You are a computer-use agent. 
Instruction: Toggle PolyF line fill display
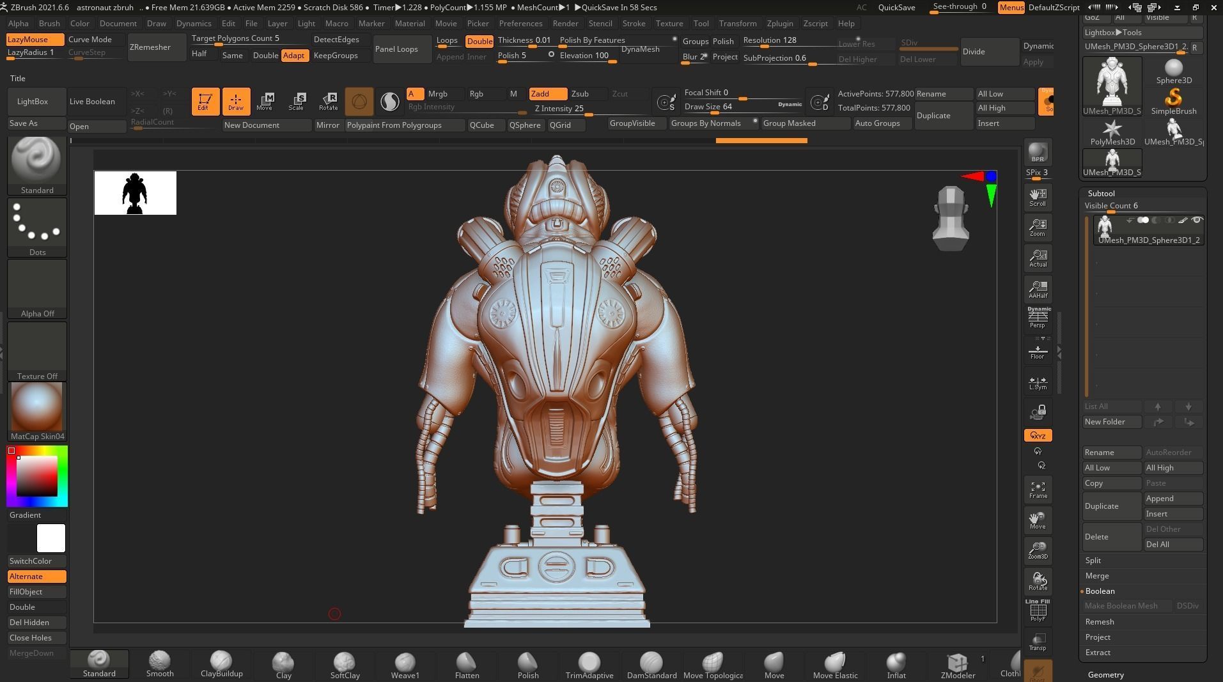tap(1038, 610)
